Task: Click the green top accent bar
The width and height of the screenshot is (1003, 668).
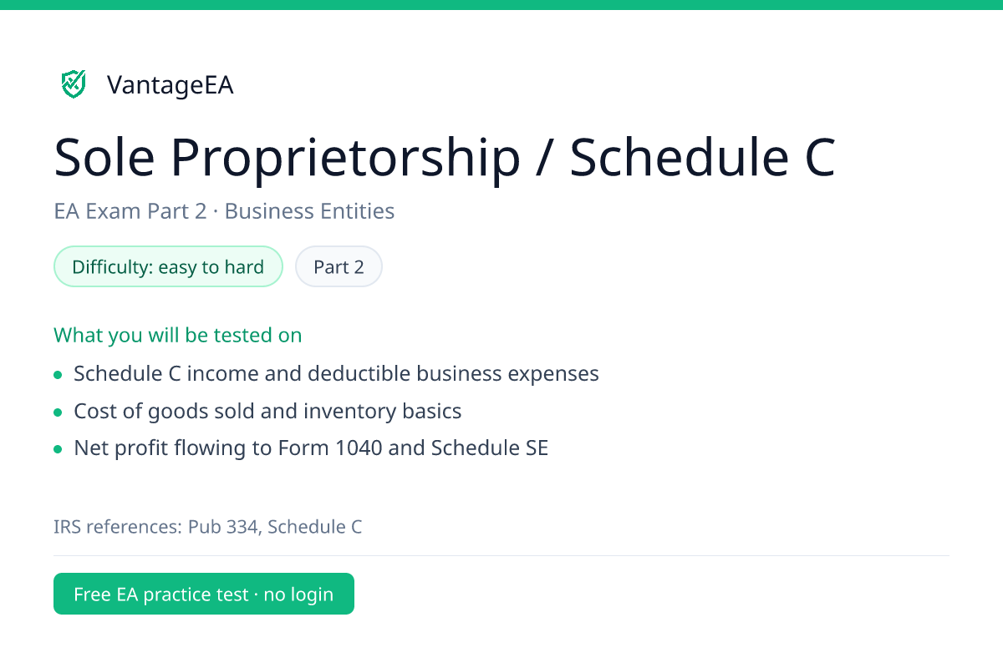Action: pos(501,5)
